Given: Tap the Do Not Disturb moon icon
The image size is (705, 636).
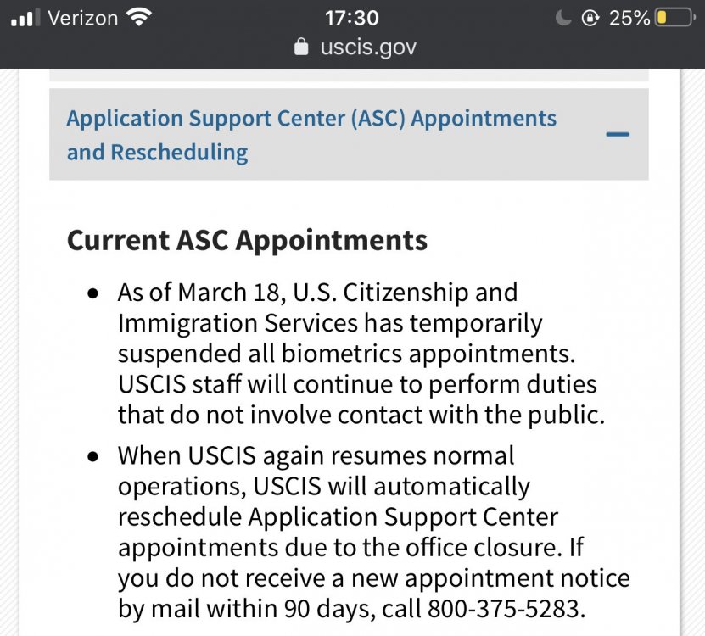Looking at the screenshot, I should 563,18.
